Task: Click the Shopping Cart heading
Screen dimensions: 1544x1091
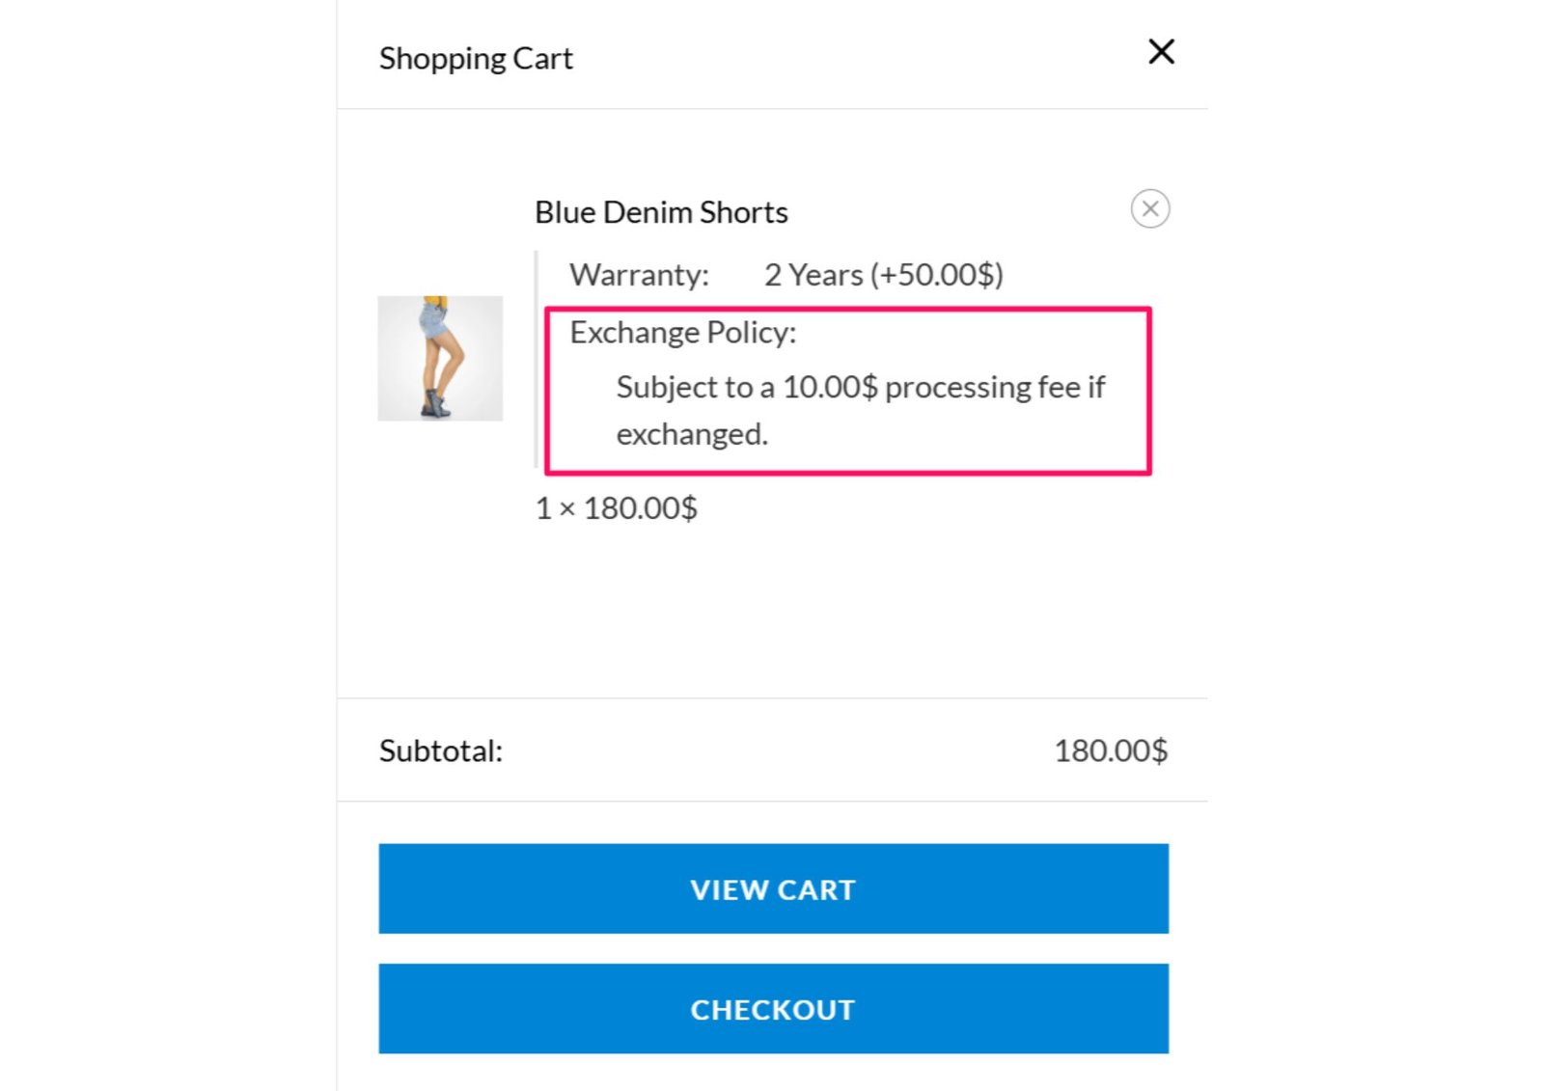Action: pyautogui.click(x=476, y=58)
